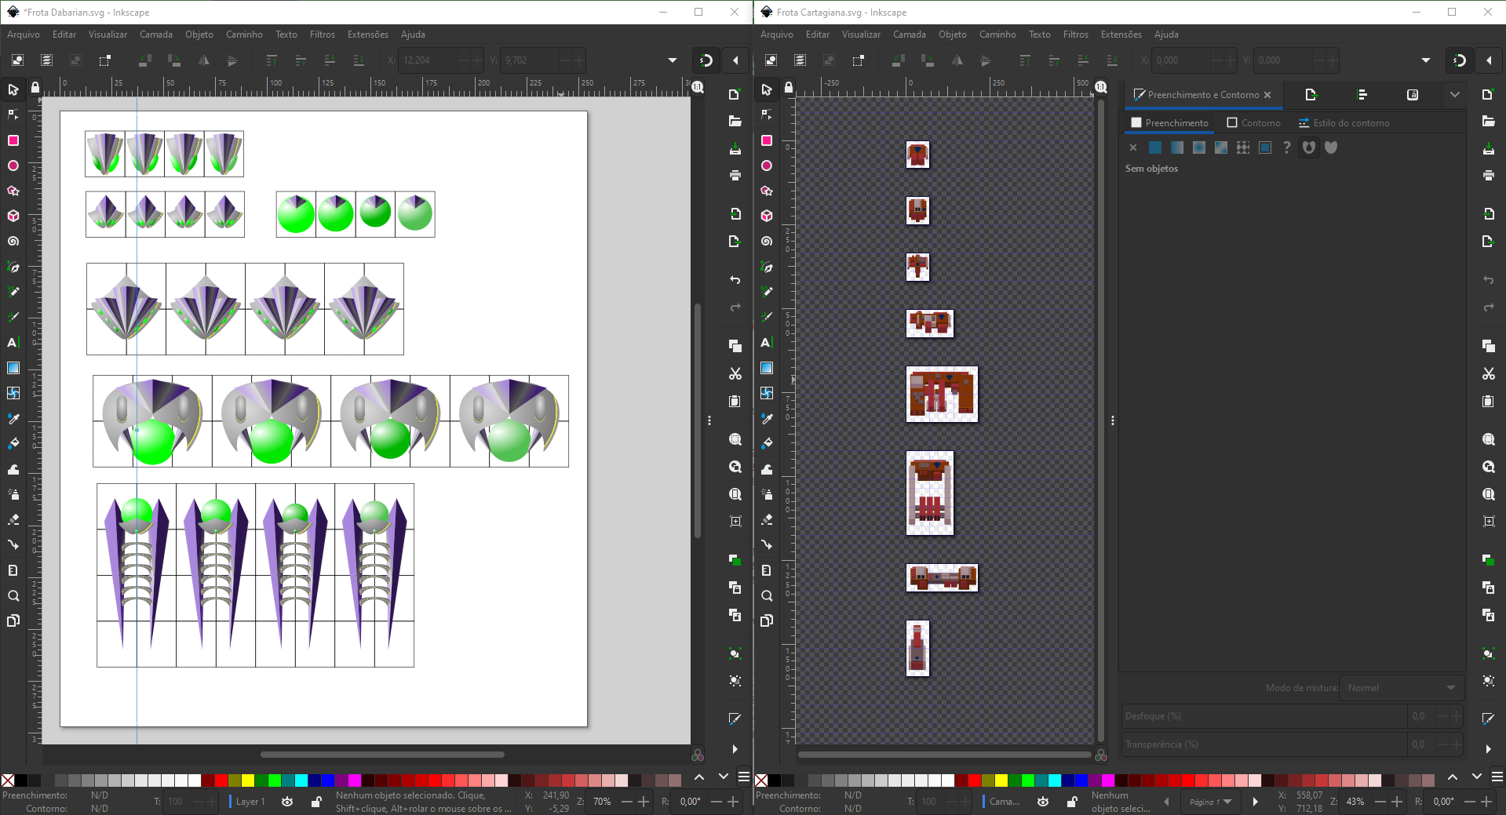Pick the magenta swatch in Frota Dabarian palette
Screen dimensions: 1506x815
(355, 780)
